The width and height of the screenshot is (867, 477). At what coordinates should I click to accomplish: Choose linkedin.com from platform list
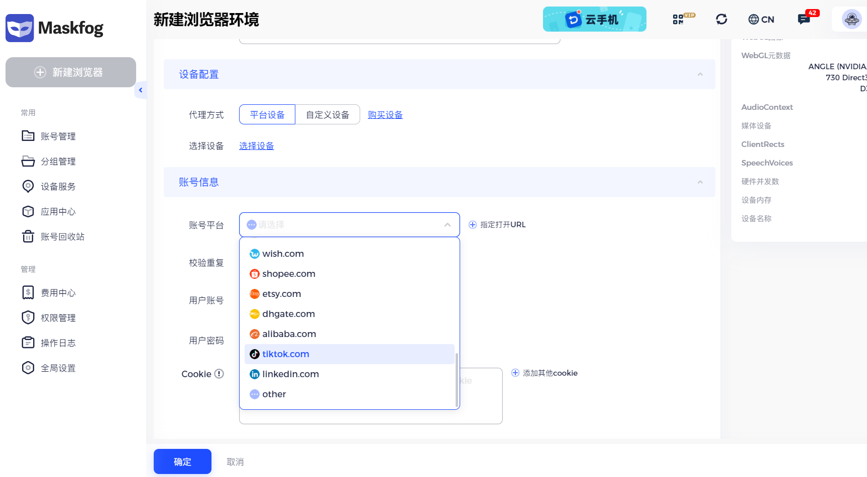point(350,374)
